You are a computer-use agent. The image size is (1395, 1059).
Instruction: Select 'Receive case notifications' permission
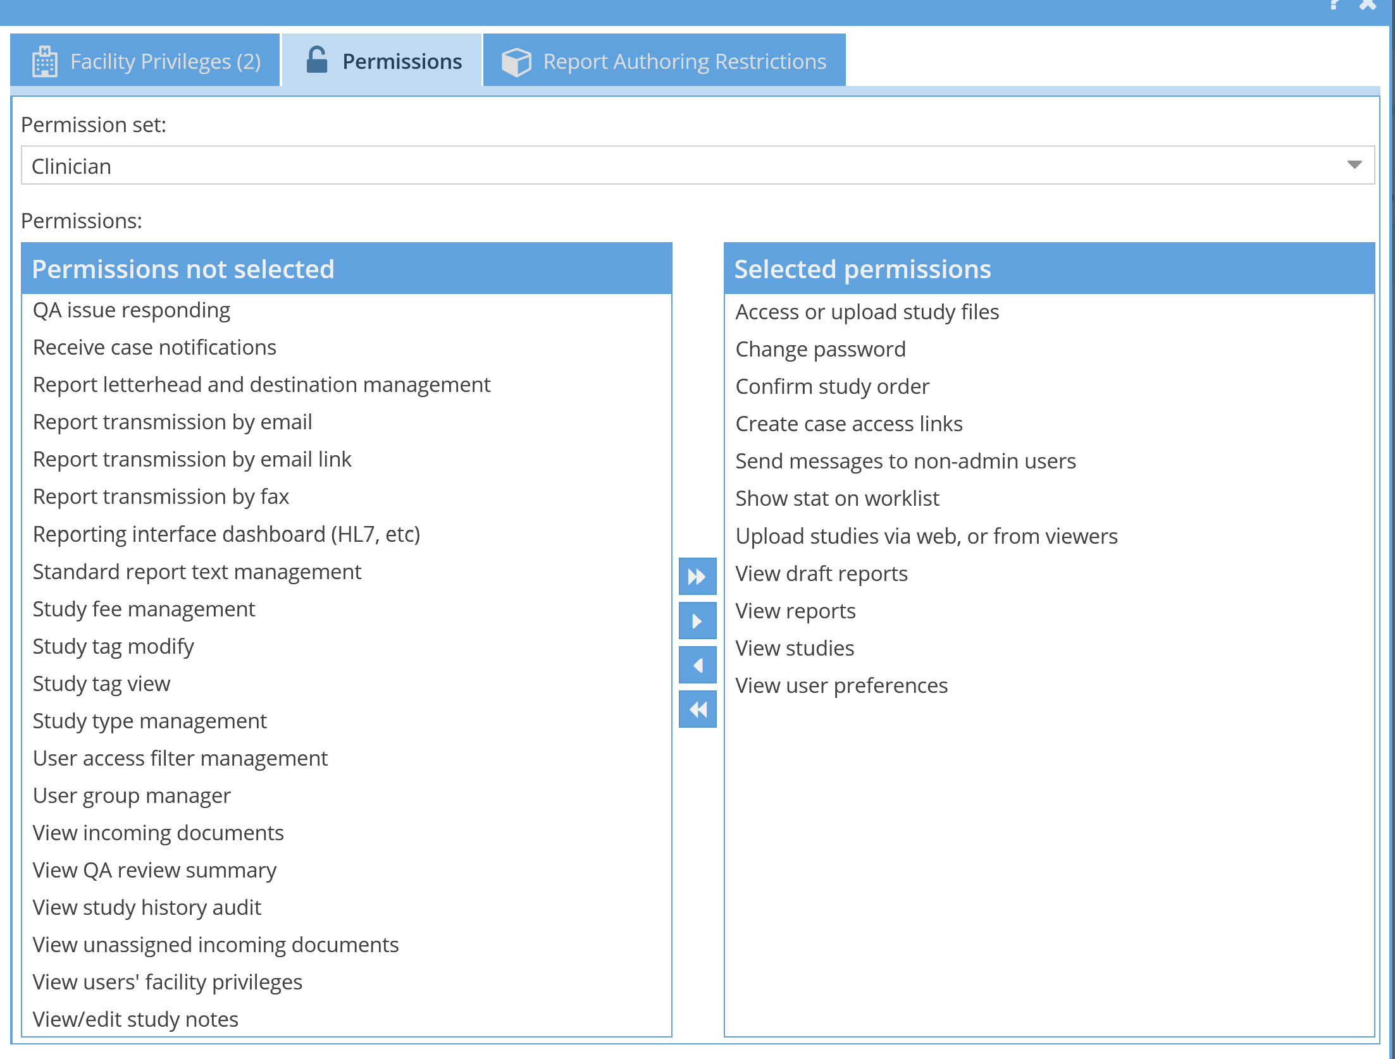pos(346,348)
